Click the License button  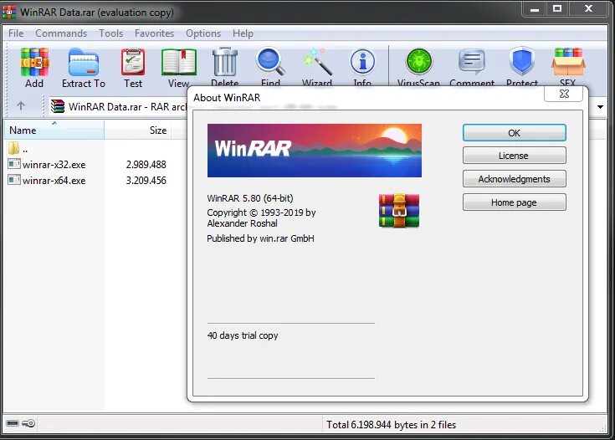515,156
